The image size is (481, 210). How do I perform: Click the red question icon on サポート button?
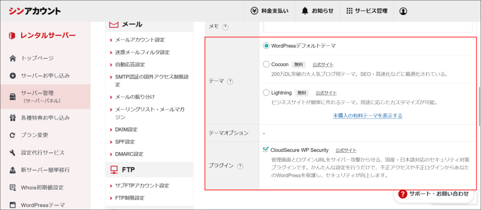402,194
